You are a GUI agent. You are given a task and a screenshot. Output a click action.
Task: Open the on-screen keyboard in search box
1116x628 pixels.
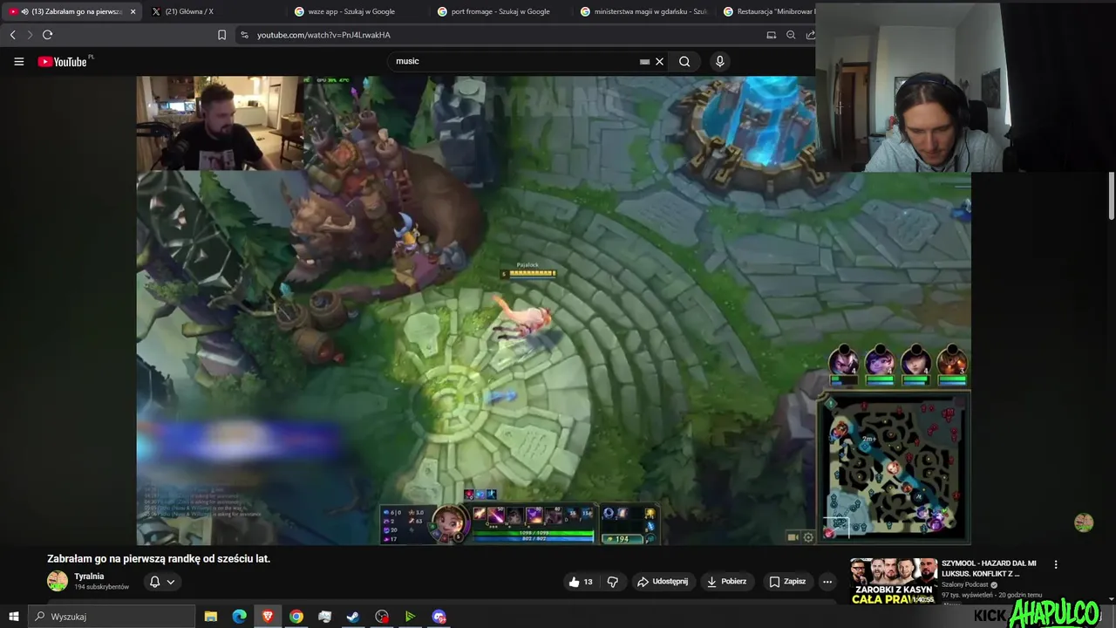point(644,62)
